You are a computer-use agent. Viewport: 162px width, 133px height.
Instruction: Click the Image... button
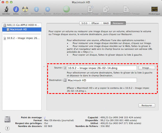click(147, 68)
